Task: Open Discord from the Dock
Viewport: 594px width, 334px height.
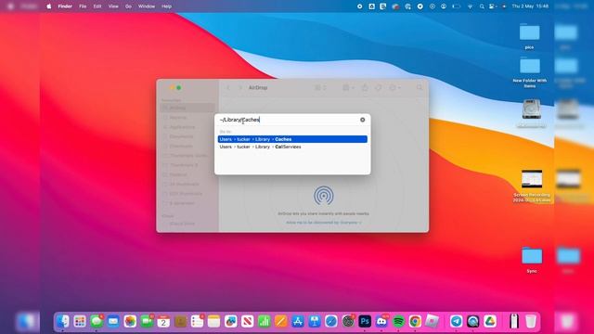Action: coord(381,322)
